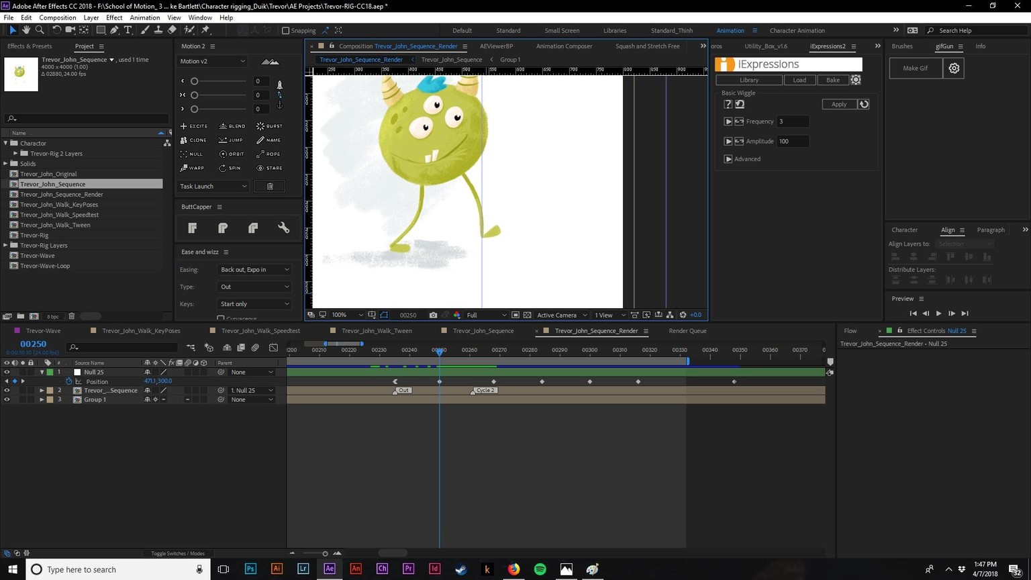This screenshot has height=580, width=1031.
Task: Select the Rectangle shape tool
Action: 101,30
